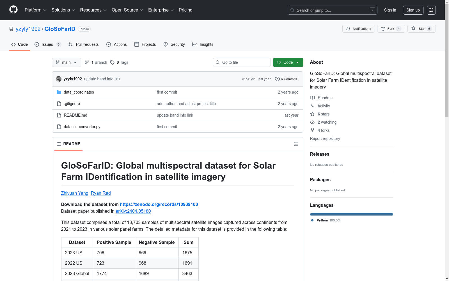449x281 pixels.
Task: Click the README.md file icon
Action: point(59,115)
